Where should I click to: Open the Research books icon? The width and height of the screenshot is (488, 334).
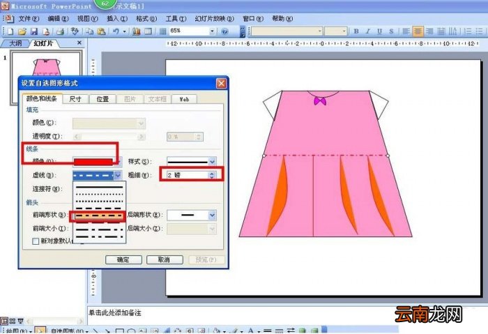(137, 31)
